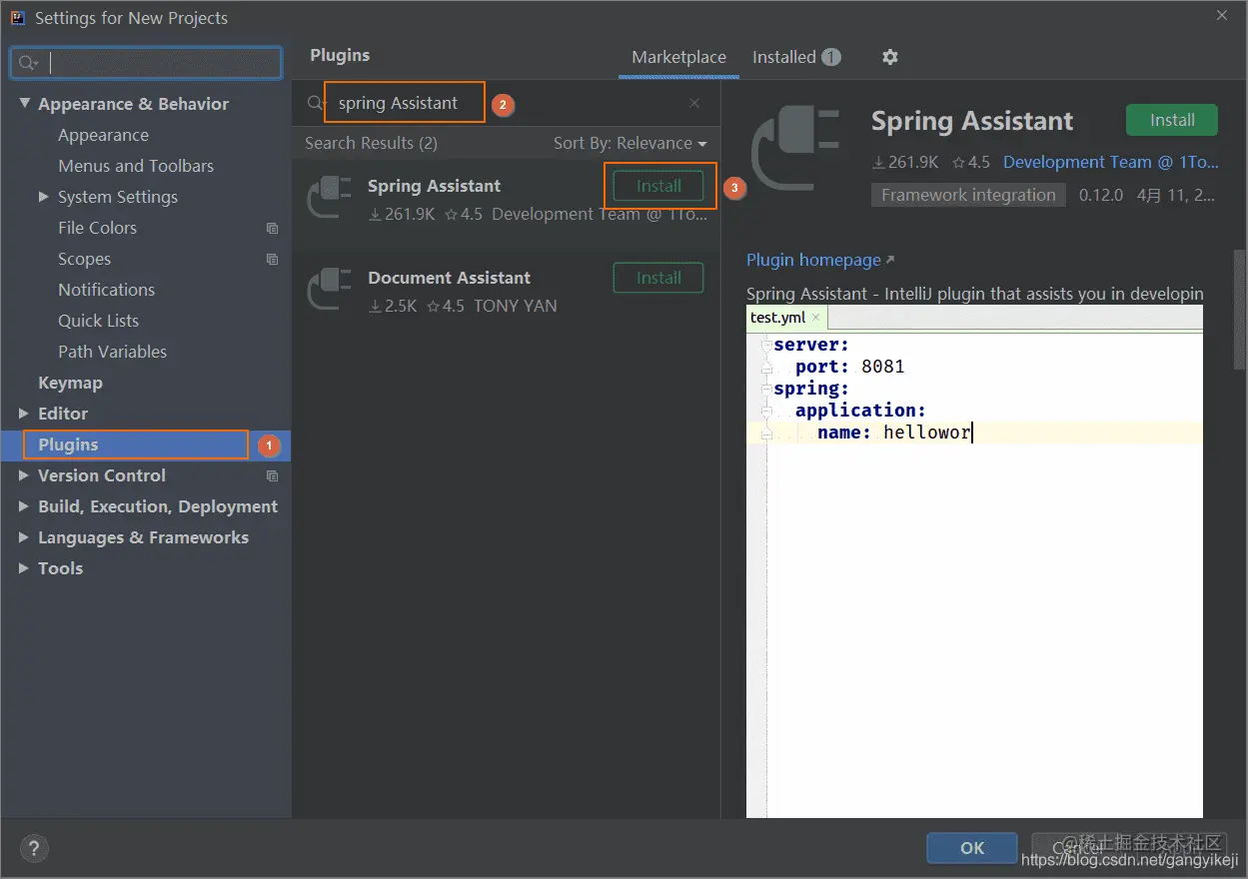The image size is (1248, 879).
Task: Select the Document Assistant result row title
Action: (x=449, y=278)
